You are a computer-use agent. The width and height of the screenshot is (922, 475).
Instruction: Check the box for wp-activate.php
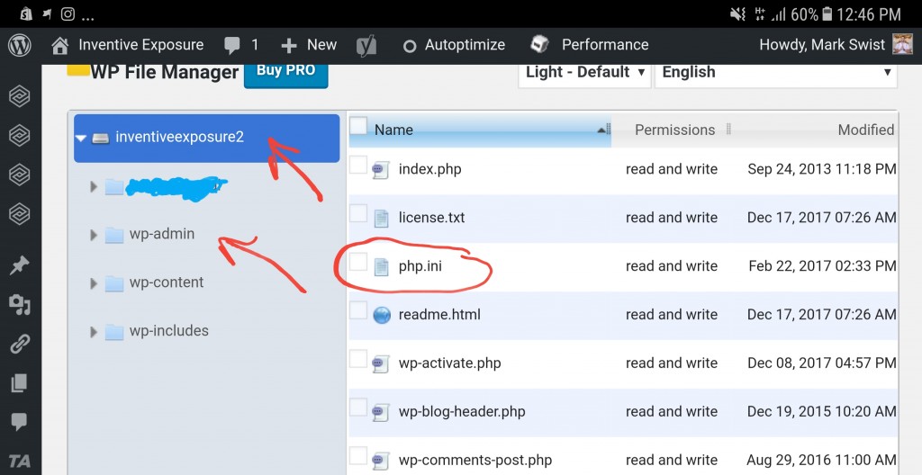[358, 359]
